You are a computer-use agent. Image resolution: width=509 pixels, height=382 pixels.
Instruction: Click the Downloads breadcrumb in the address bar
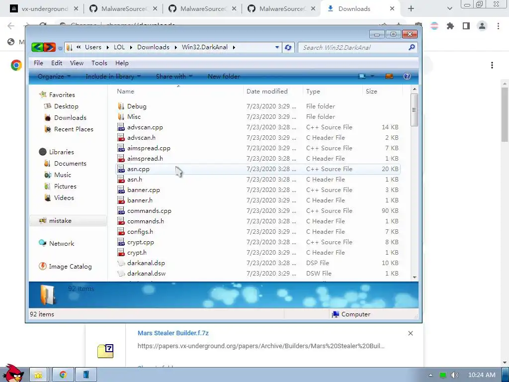coord(153,47)
